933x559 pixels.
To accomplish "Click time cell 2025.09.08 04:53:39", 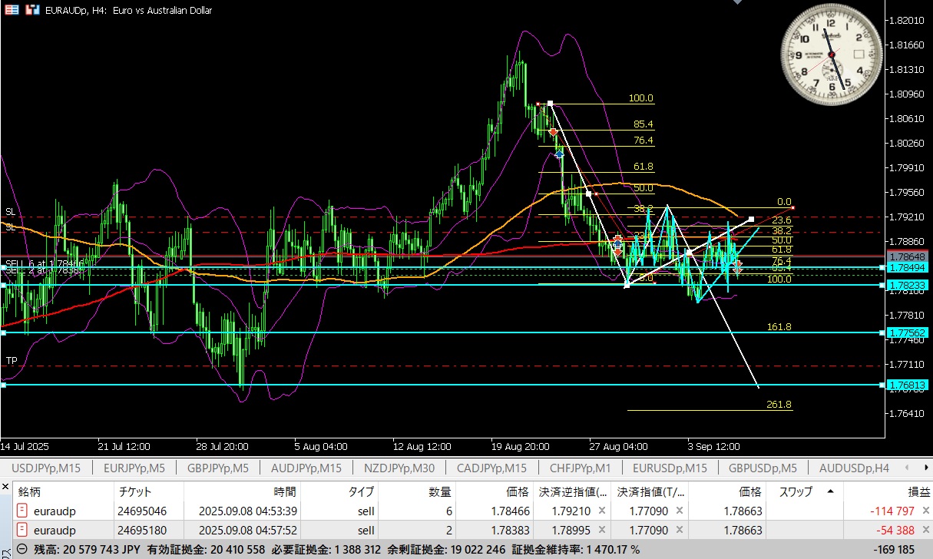I will (x=247, y=511).
